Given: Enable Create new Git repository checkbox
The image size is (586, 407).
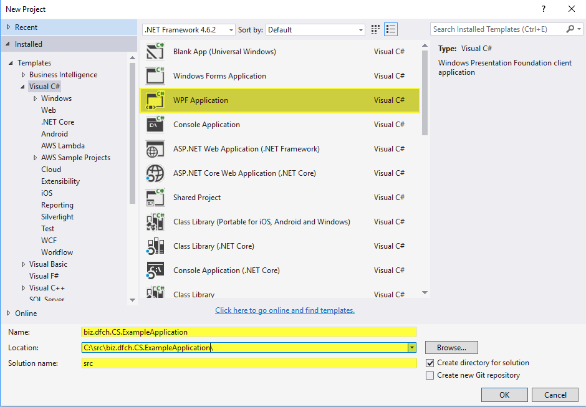Looking at the screenshot, I should coord(430,375).
